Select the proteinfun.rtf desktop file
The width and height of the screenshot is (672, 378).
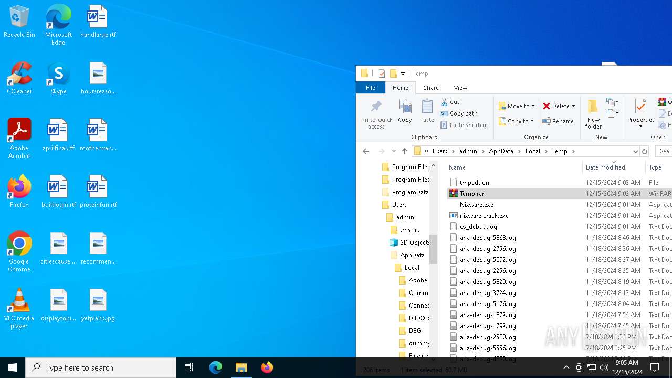[98, 192]
